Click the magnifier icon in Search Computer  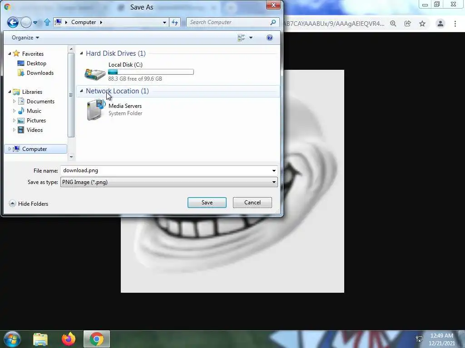pos(273,22)
